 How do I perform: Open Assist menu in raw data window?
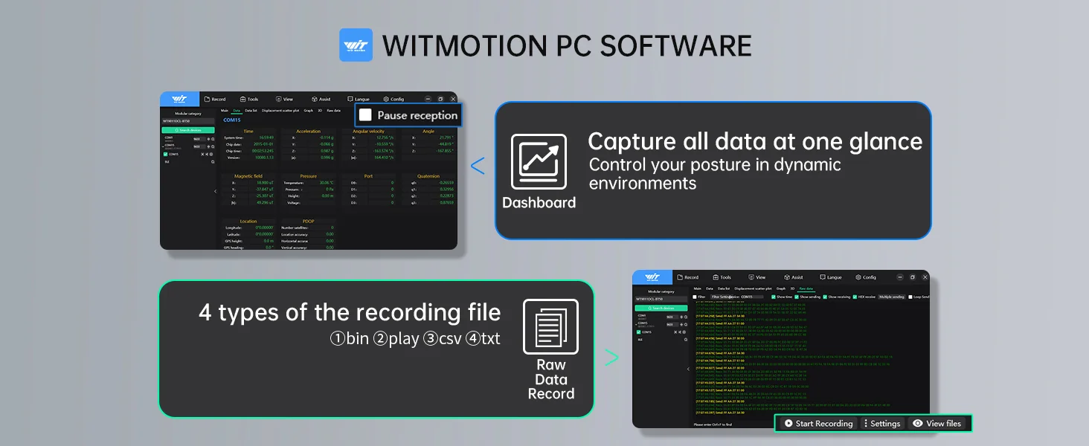click(x=793, y=277)
